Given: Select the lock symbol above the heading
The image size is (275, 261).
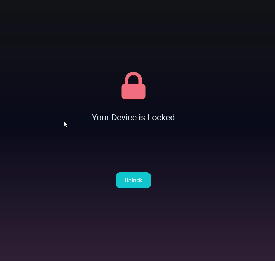Looking at the screenshot, I should pos(133,85).
